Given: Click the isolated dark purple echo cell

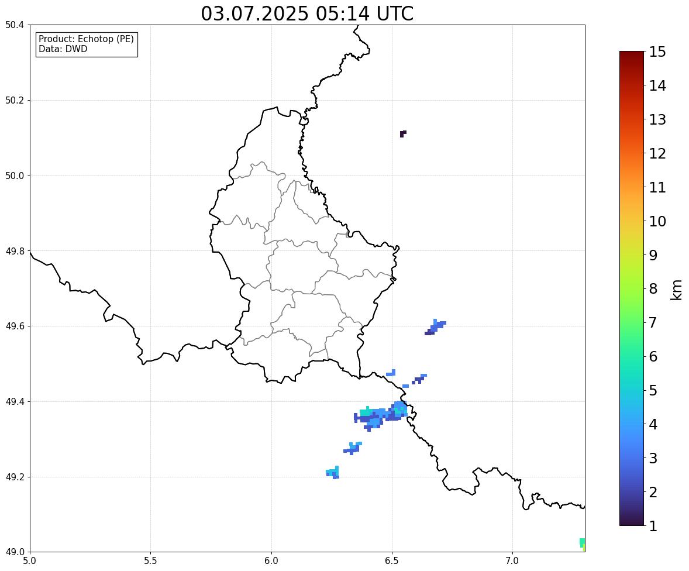Looking at the screenshot, I should (x=403, y=133).
